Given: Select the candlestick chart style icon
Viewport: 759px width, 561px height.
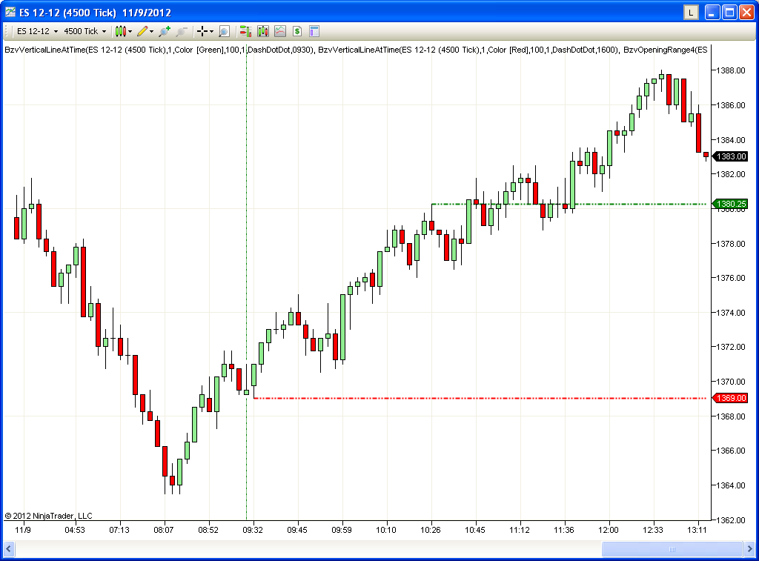Looking at the screenshot, I should pyautogui.click(x=121, y=31).
